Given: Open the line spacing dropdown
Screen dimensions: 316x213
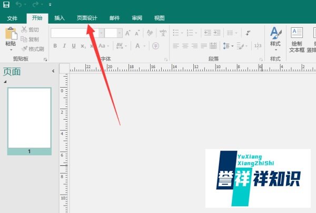Looking at the screenshot, I should [229, 46].
